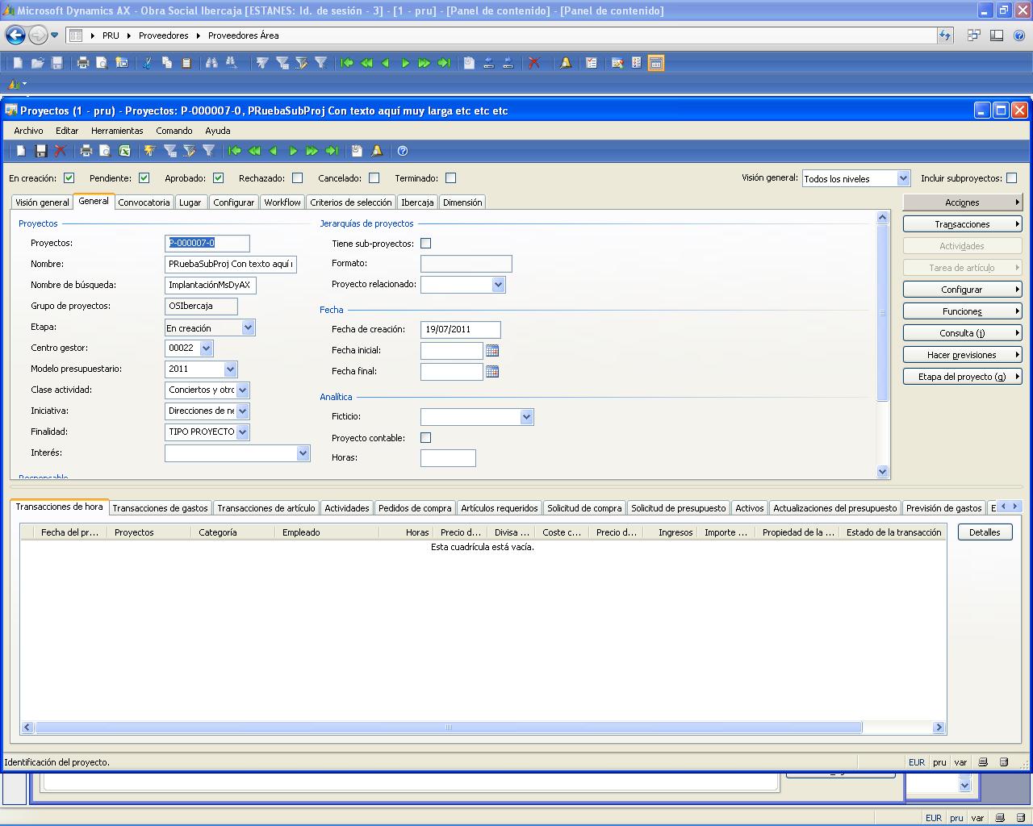
Task: Open the Modelo presupuestario dropdown
Action: coord(230,369)
